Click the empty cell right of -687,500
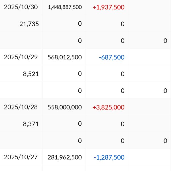171x171 pixels. (149, 57)
